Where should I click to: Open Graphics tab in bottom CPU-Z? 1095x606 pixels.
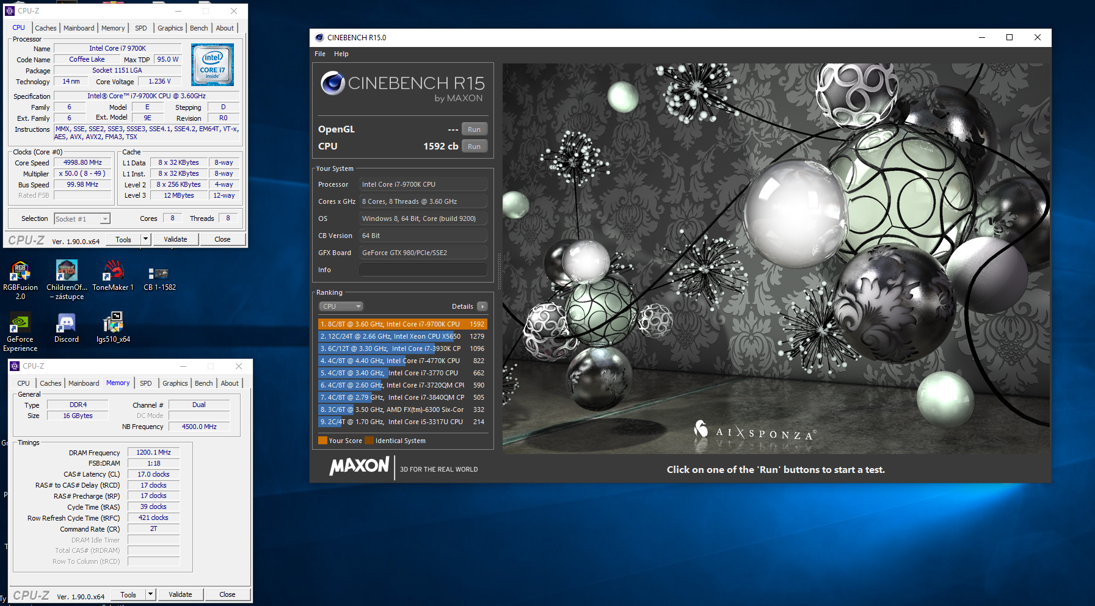[175, 383]
